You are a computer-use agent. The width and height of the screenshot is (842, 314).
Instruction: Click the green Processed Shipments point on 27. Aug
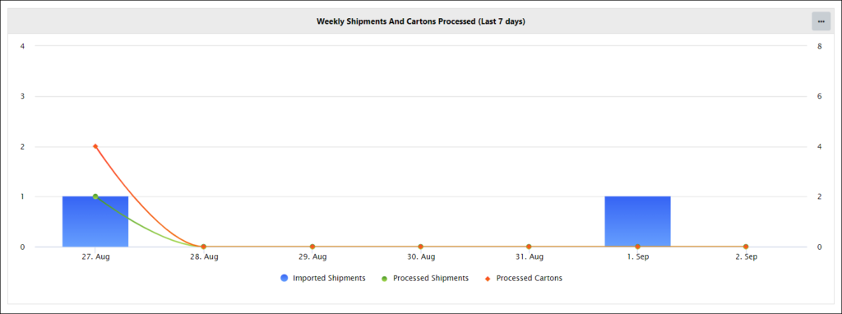pos(95,196)
